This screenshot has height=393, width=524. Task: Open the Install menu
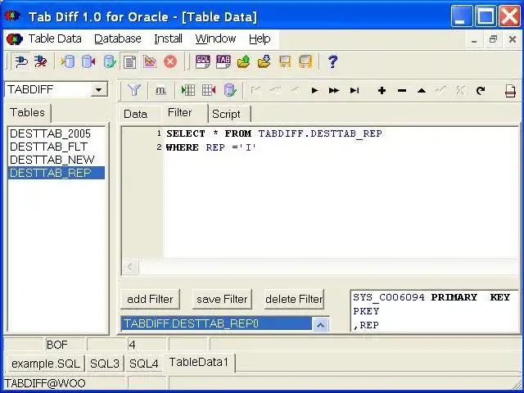[168, 38]
